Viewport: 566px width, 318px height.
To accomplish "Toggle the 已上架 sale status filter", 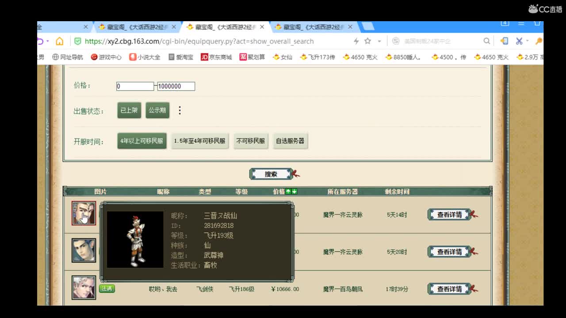I will click(129, 110).
